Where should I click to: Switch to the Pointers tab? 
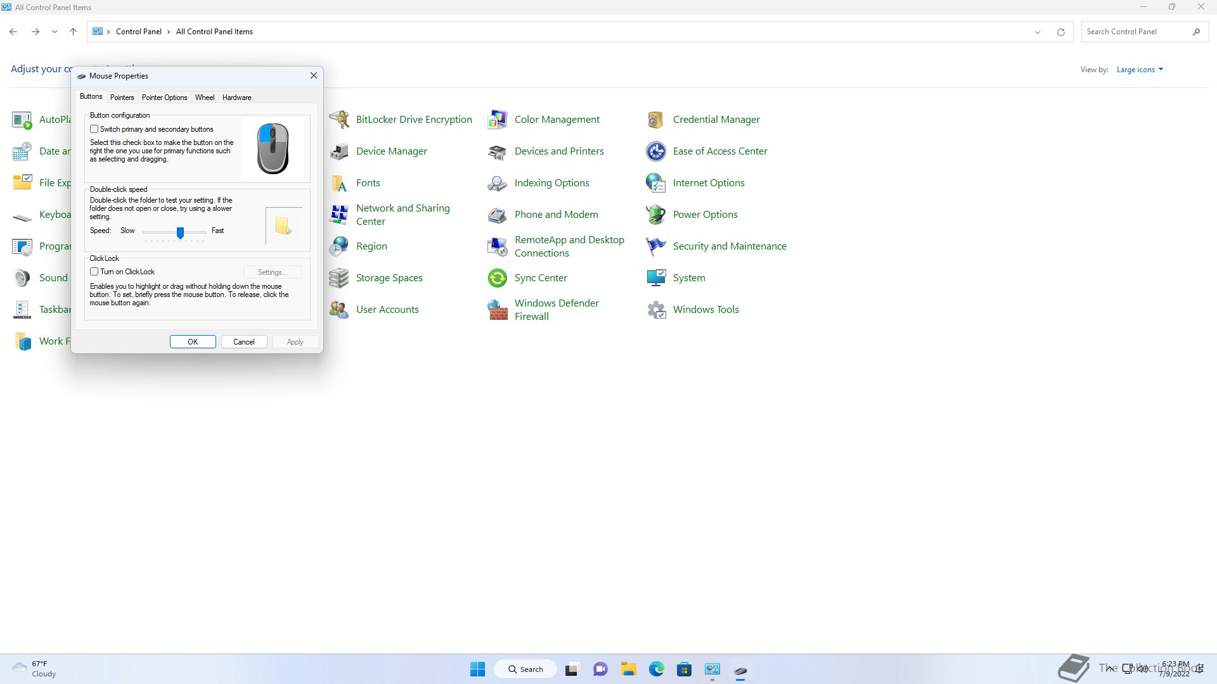tap(122, 98)
